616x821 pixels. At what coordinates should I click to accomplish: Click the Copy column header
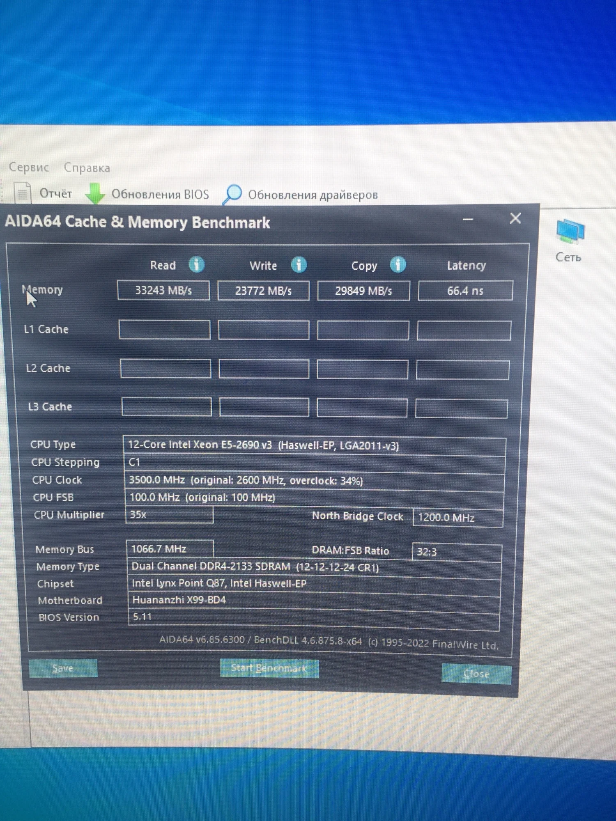[x=364, y=266]
